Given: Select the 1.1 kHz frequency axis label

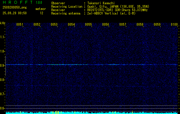Looking at the screenshot, I should [x=2, y=37].
